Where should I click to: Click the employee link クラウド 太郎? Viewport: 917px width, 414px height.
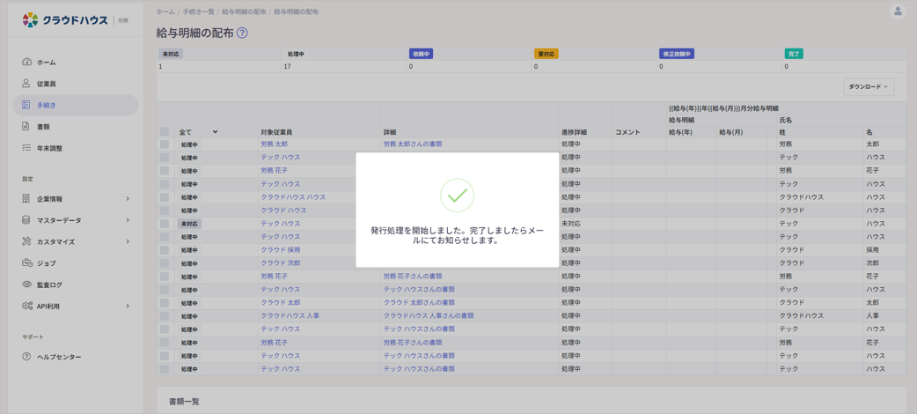coord(280,303)
